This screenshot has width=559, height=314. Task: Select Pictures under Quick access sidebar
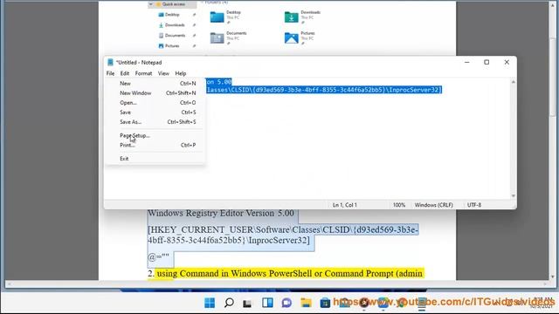172,46
